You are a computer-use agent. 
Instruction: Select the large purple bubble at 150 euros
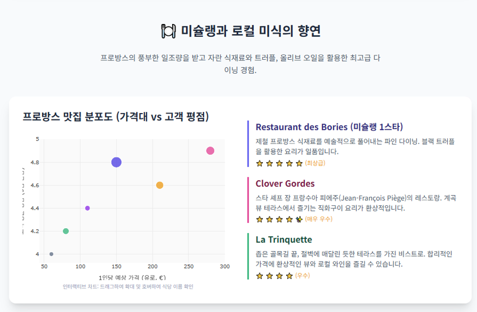[116, 163]
